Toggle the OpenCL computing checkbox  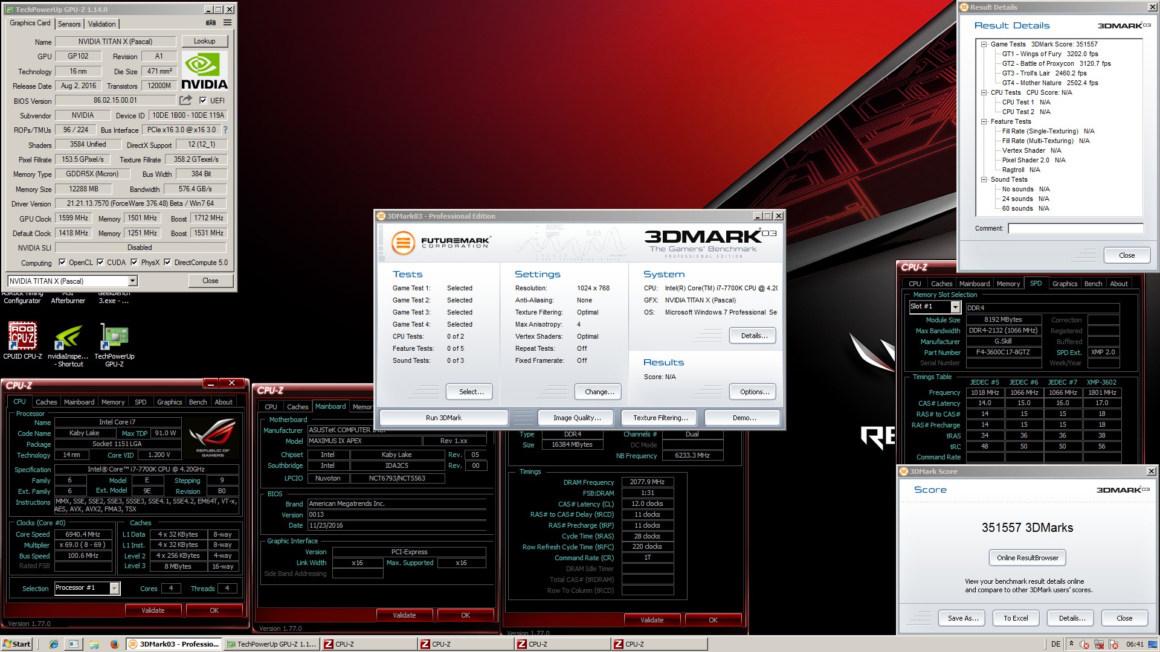[62, 262]
